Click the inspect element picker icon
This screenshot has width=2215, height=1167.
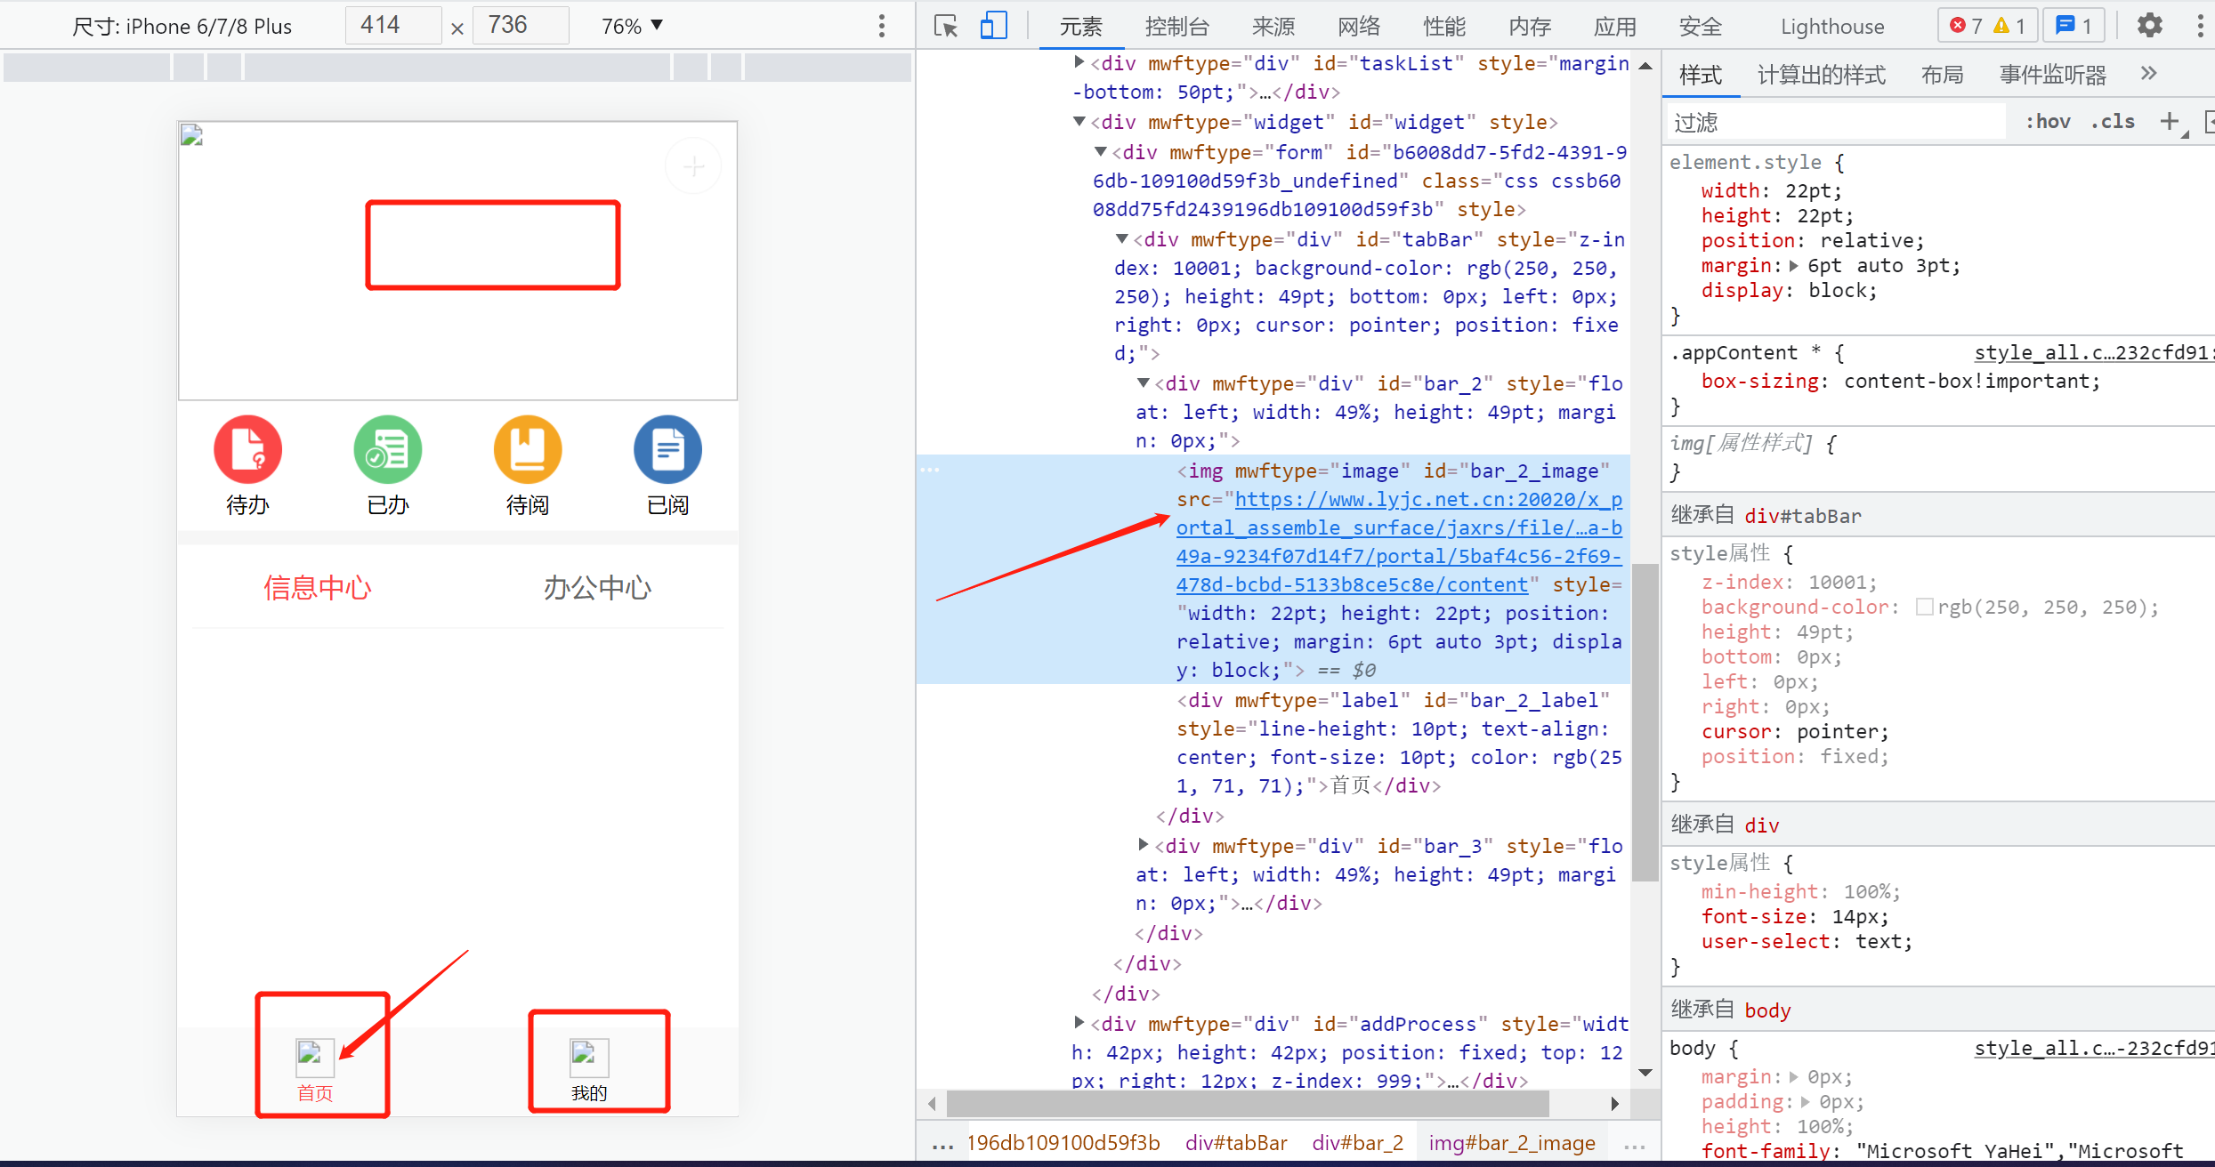945,26
